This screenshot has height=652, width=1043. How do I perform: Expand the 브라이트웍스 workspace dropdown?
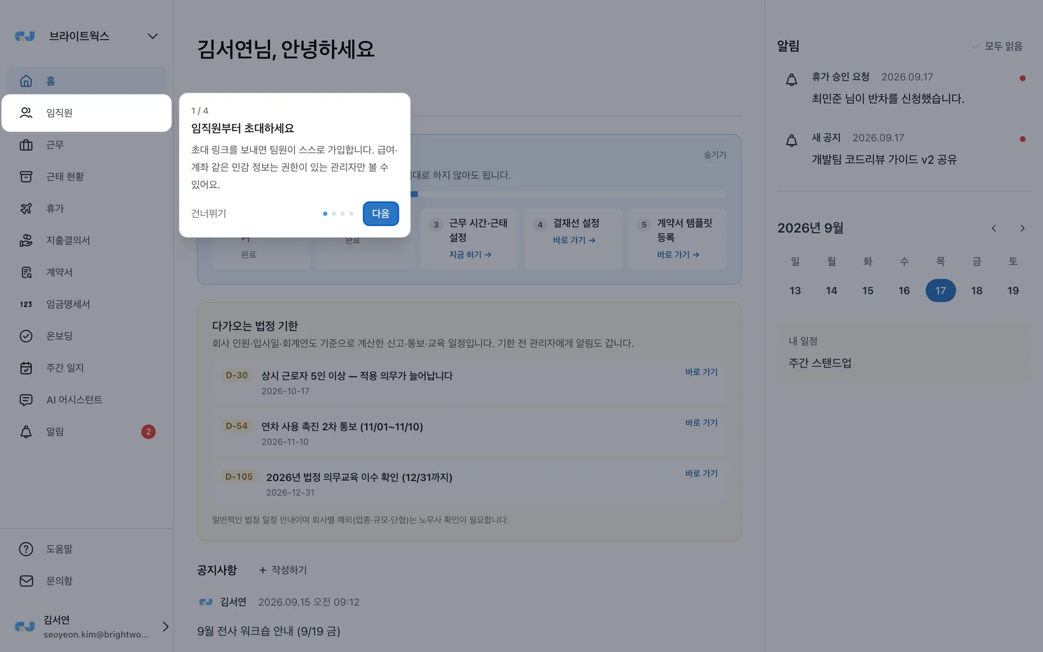click(x=153, y=36)
